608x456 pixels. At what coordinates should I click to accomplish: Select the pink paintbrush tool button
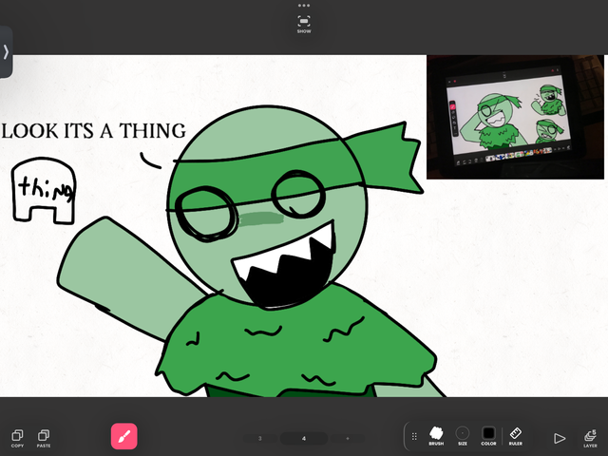click(x=124, y=437)
